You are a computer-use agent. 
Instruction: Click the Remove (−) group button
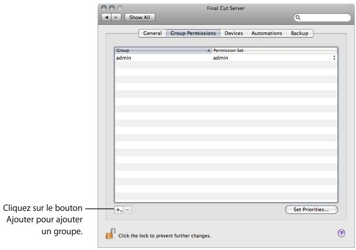click(x=127, y=210)
